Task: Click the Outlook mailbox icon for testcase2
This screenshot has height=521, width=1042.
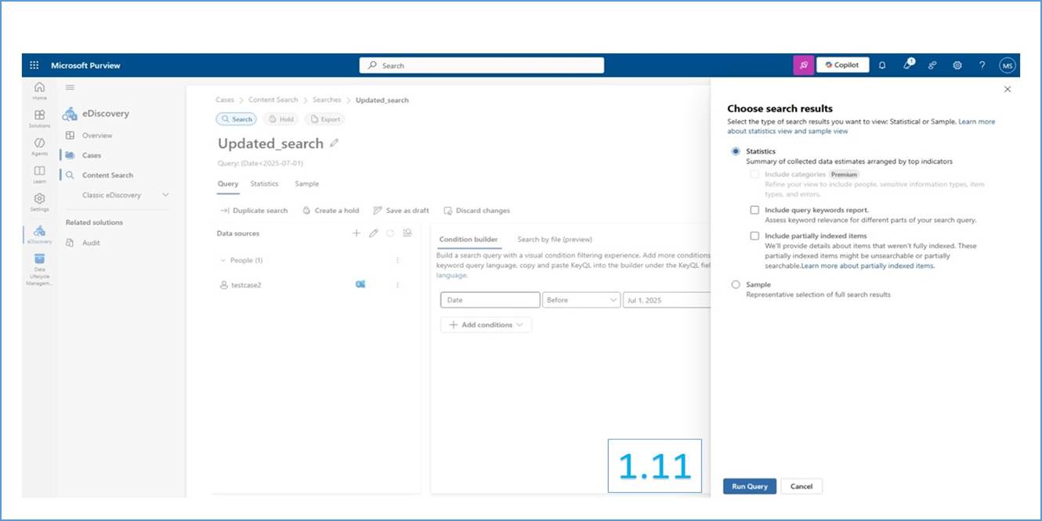Action: [x=360, y=284]
